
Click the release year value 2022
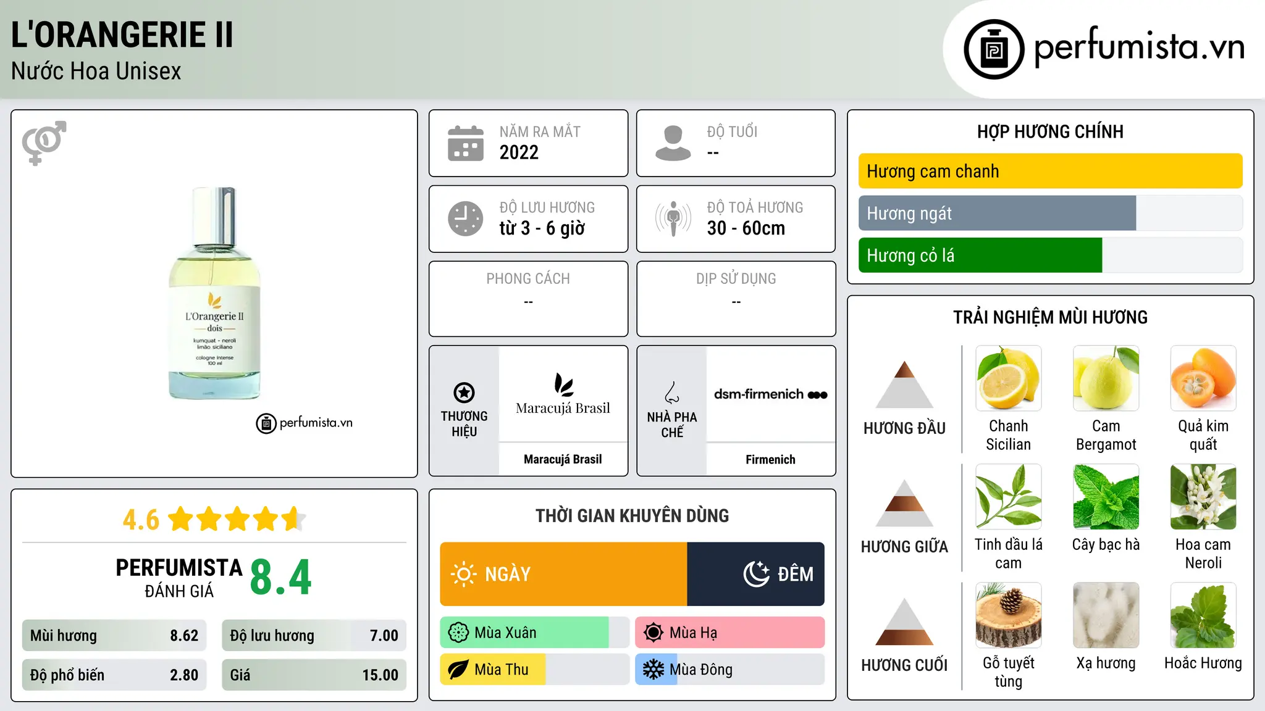pyautogui.click(x=519, y=152)
